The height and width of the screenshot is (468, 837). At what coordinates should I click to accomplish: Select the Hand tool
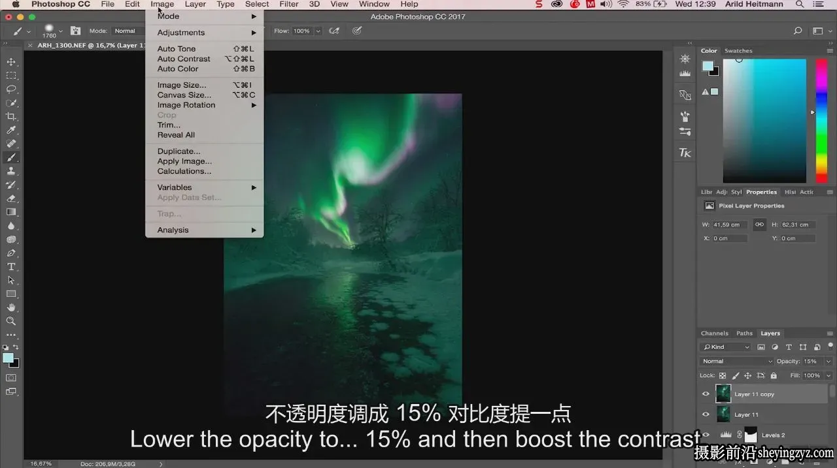[x=11, y=307]
